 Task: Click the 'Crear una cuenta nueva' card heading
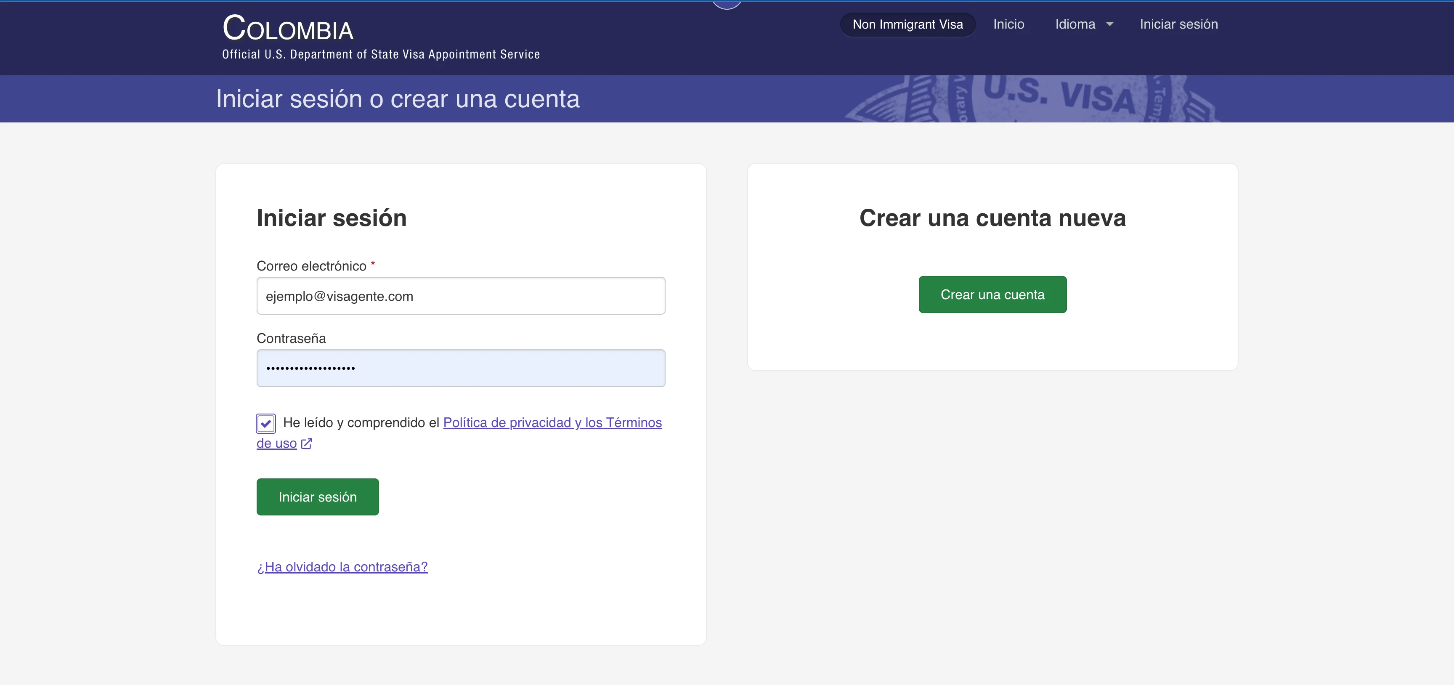(x=992, y=218)
